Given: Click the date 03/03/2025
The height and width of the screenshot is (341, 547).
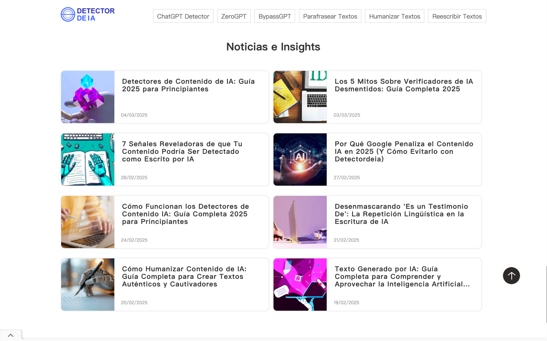Looking at the screenshot, I should (x=347, y=115).
